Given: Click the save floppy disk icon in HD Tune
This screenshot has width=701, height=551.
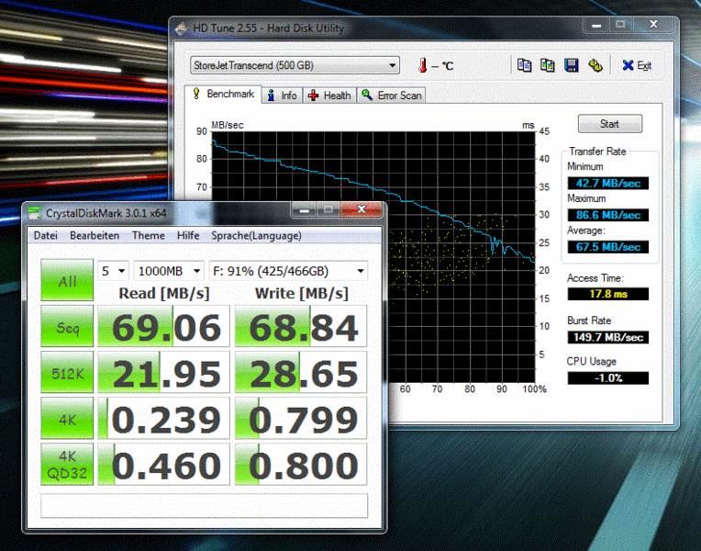Looking at the screenshot, I should (x=572, y=65).
